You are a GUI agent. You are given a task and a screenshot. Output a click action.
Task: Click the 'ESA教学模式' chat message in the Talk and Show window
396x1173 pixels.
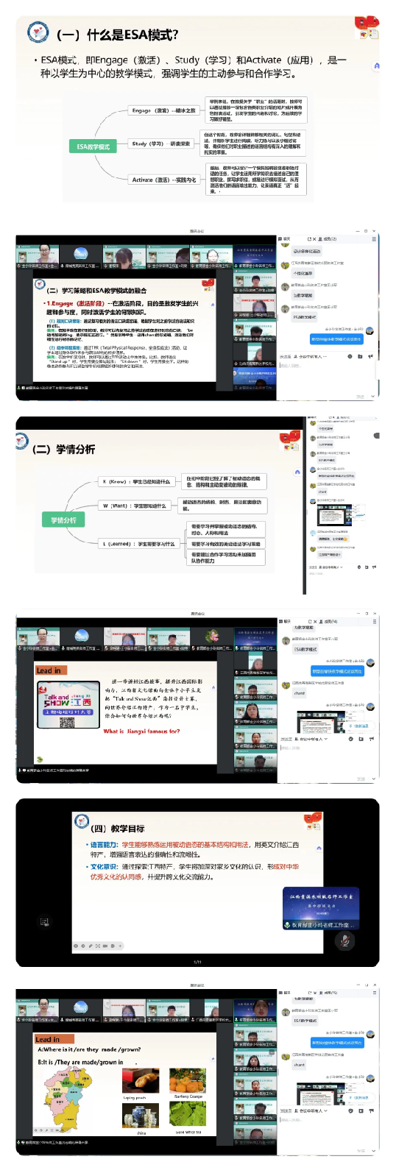point(305,649)
